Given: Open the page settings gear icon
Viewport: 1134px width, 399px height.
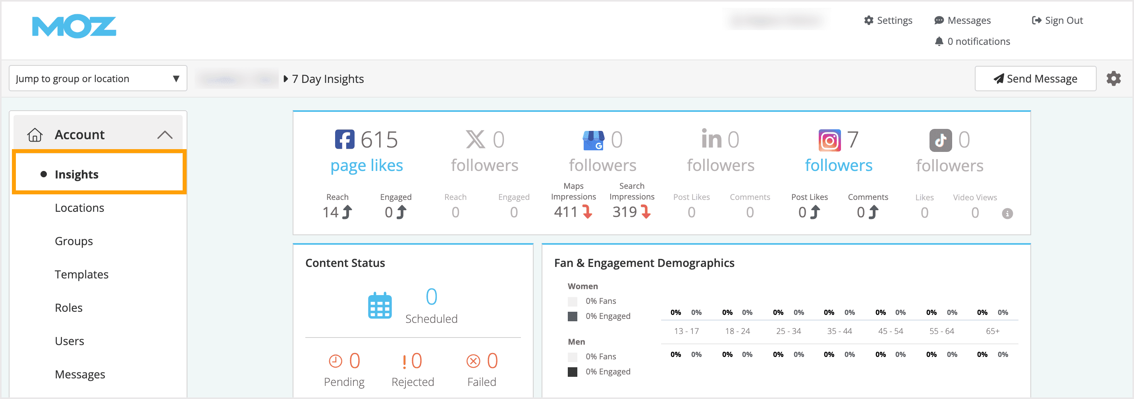Looking at the screenshot, I should [x=1114, y=78].
